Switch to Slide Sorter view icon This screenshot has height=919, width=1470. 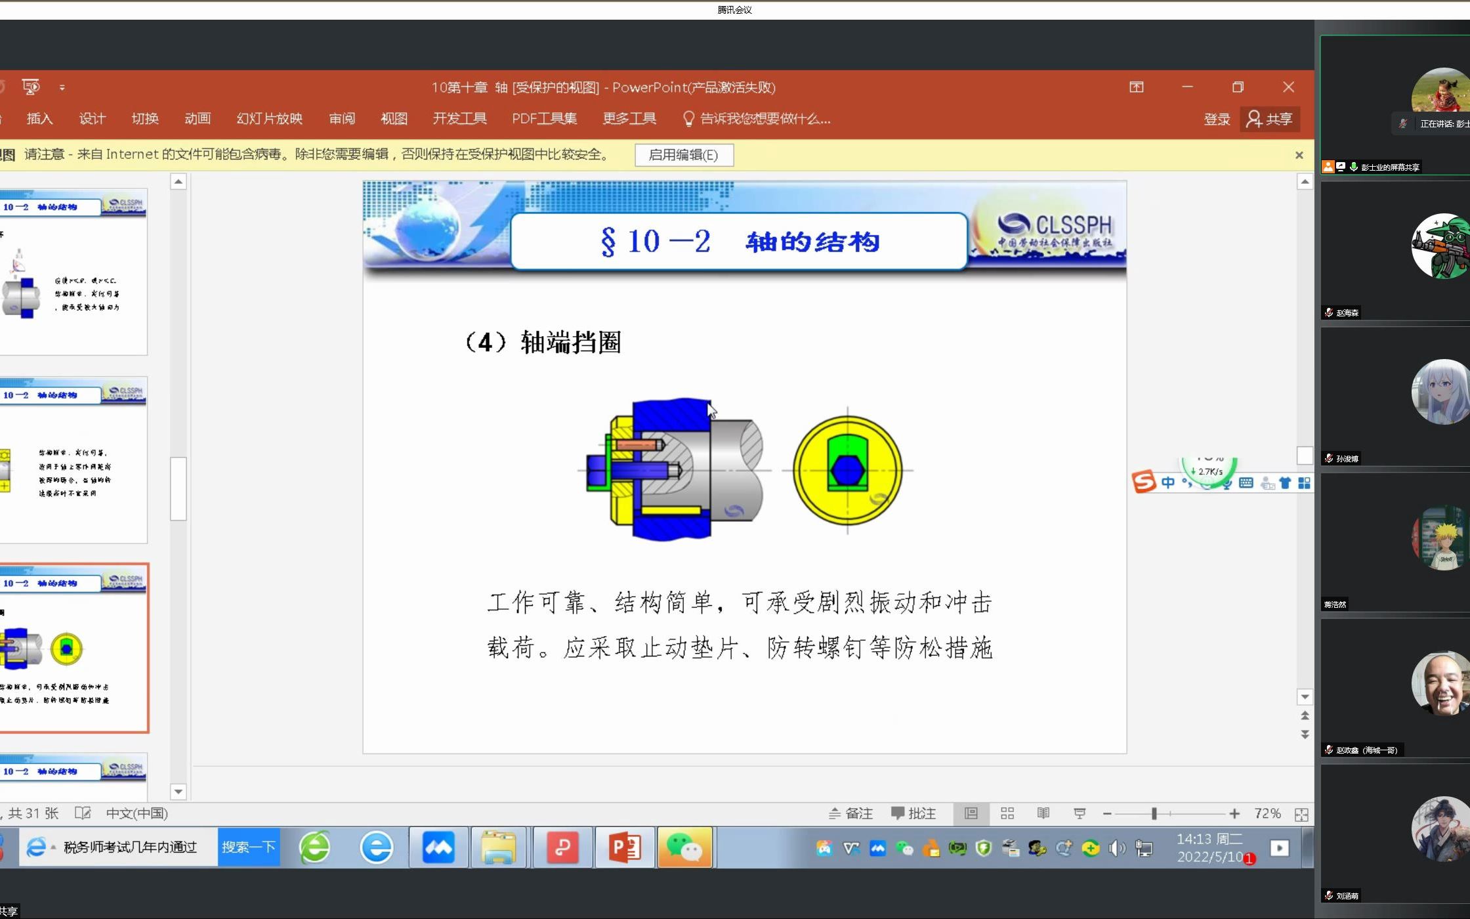pyautogui.click(x=1007, y=813)
